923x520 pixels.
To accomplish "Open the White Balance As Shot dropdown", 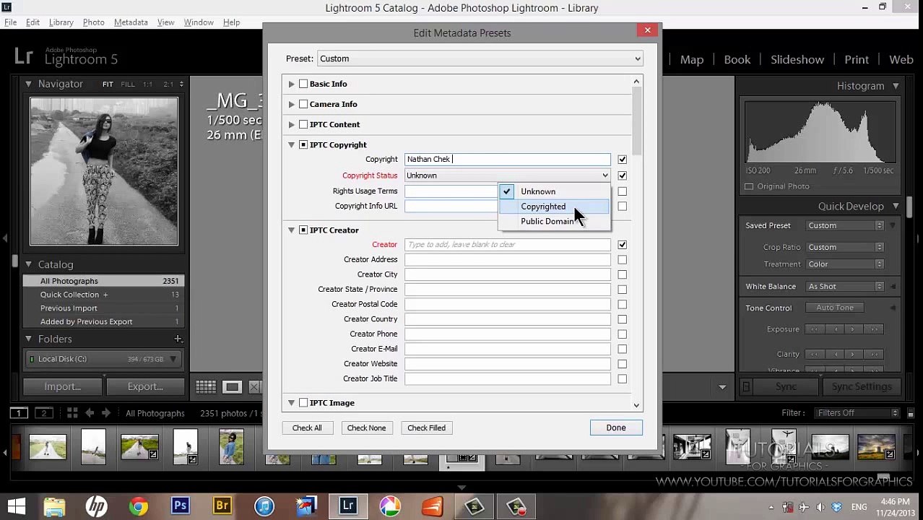I will click(x=844, y=287).
